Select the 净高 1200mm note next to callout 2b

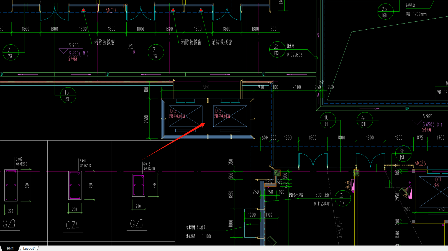pos(416,14)
